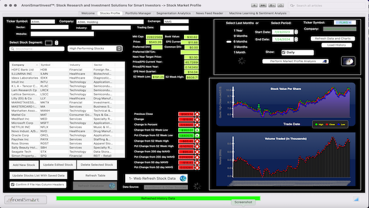Click the AroniSmart logo
Image resolution: width=369 pixels, height=208 pixels.
tap(25, 200)
